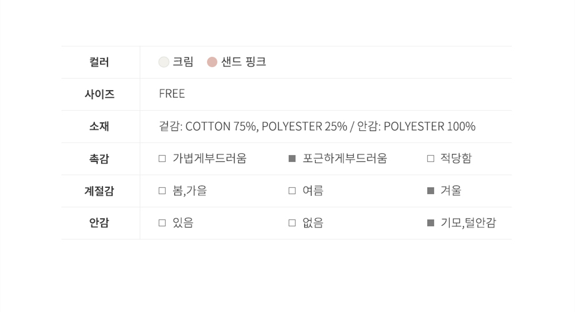Screen dimensions: 575x312
Task: Click the 컬러 row header
Action: click(x=99, y=62)
